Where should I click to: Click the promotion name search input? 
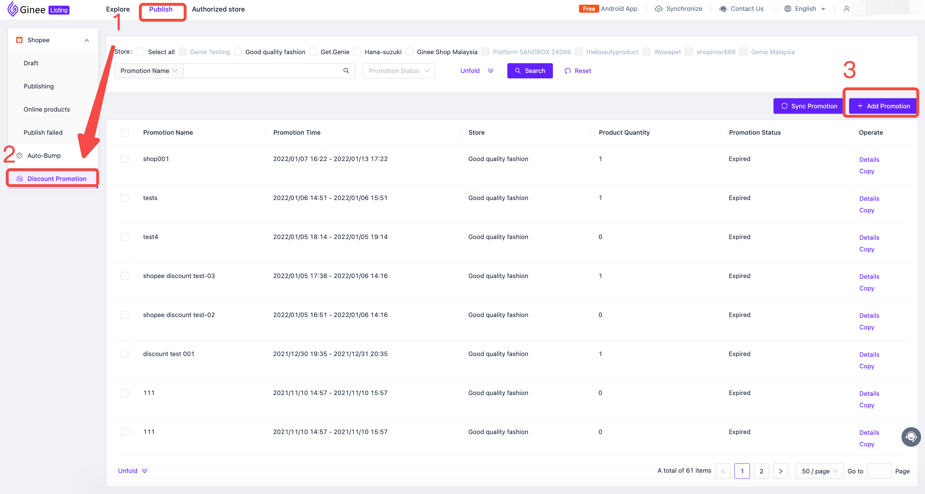click(263, 71)
